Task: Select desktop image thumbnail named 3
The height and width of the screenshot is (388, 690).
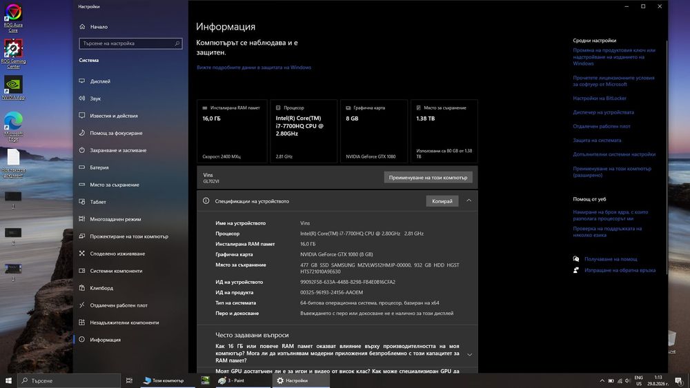Action: point(13,272)
